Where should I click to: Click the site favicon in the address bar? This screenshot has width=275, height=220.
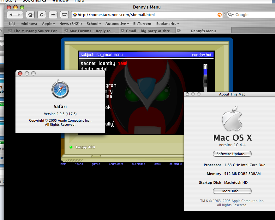pos(75,15)
